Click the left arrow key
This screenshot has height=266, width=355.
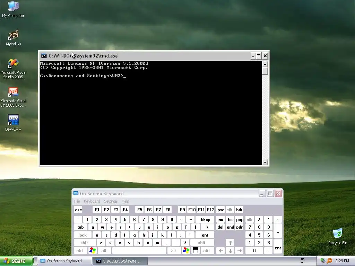tap(221, 251)
